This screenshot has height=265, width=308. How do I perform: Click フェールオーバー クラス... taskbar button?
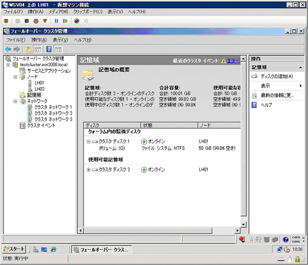pyautogui.click(x=101, y=249)
